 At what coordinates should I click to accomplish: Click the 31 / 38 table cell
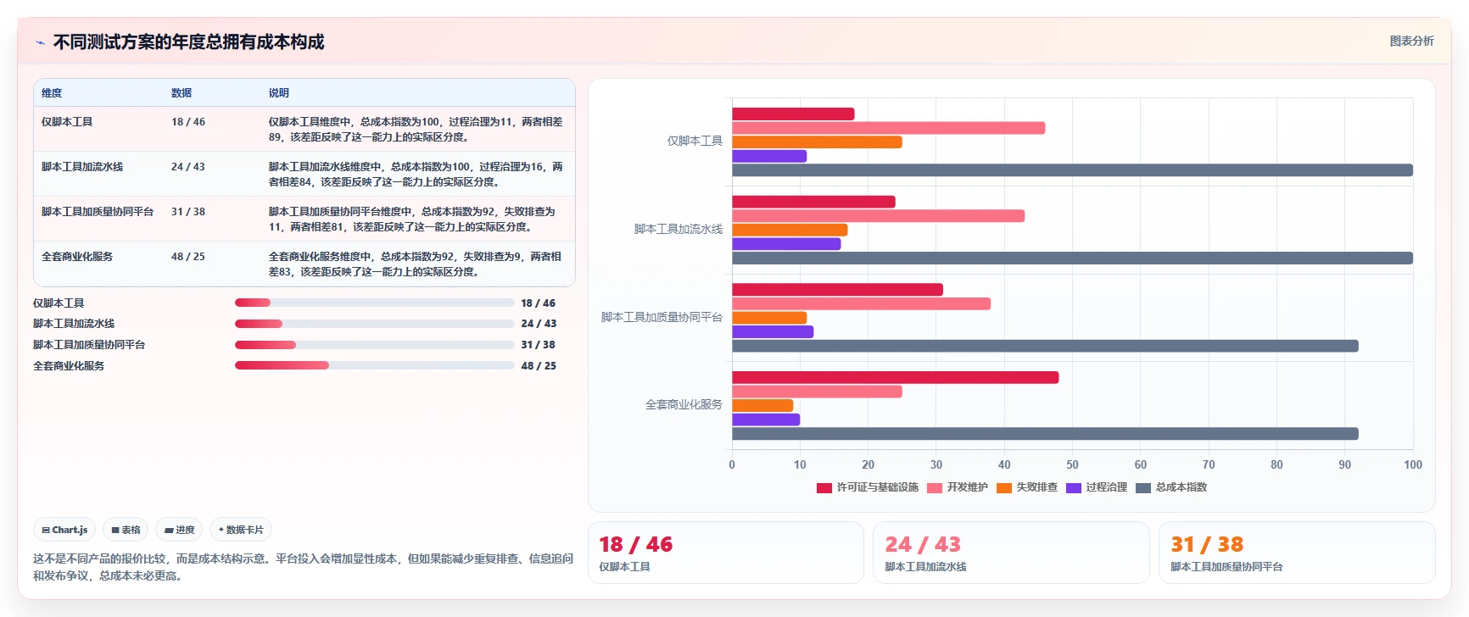point(188,212)
